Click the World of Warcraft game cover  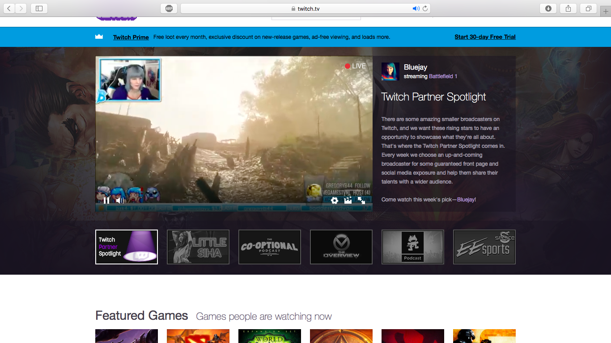270,336
